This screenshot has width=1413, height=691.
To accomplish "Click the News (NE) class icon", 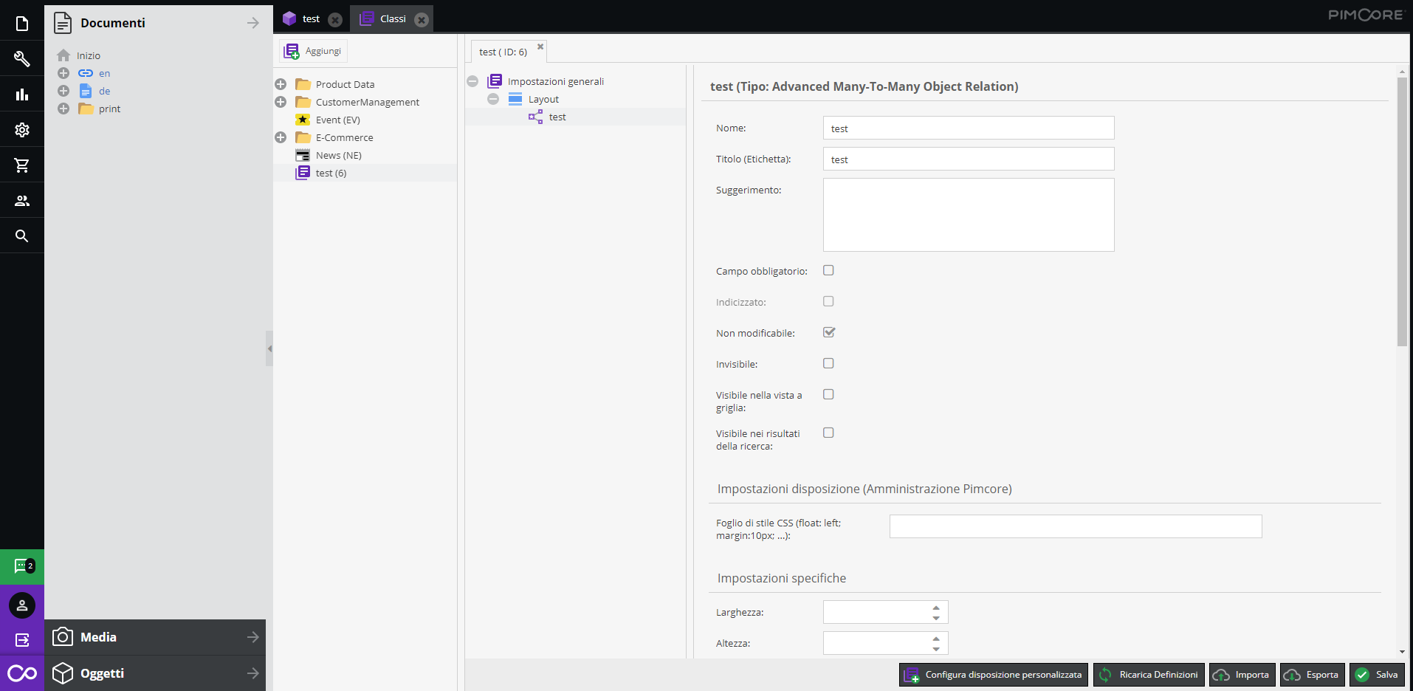I will coord(303,155).
